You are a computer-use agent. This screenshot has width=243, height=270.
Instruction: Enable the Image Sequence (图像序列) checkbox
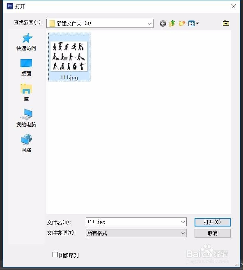pos(55,254)
